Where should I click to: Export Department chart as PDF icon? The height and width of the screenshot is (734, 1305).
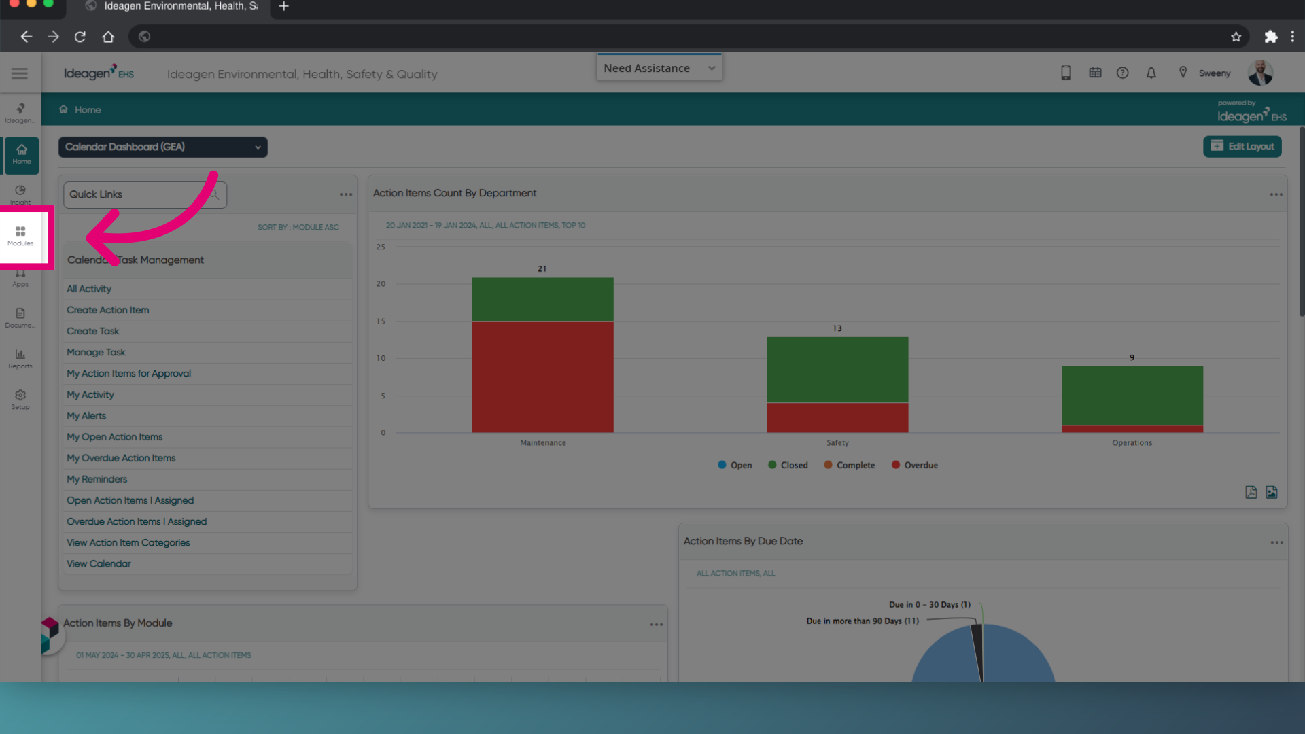tap(1251, 492)
